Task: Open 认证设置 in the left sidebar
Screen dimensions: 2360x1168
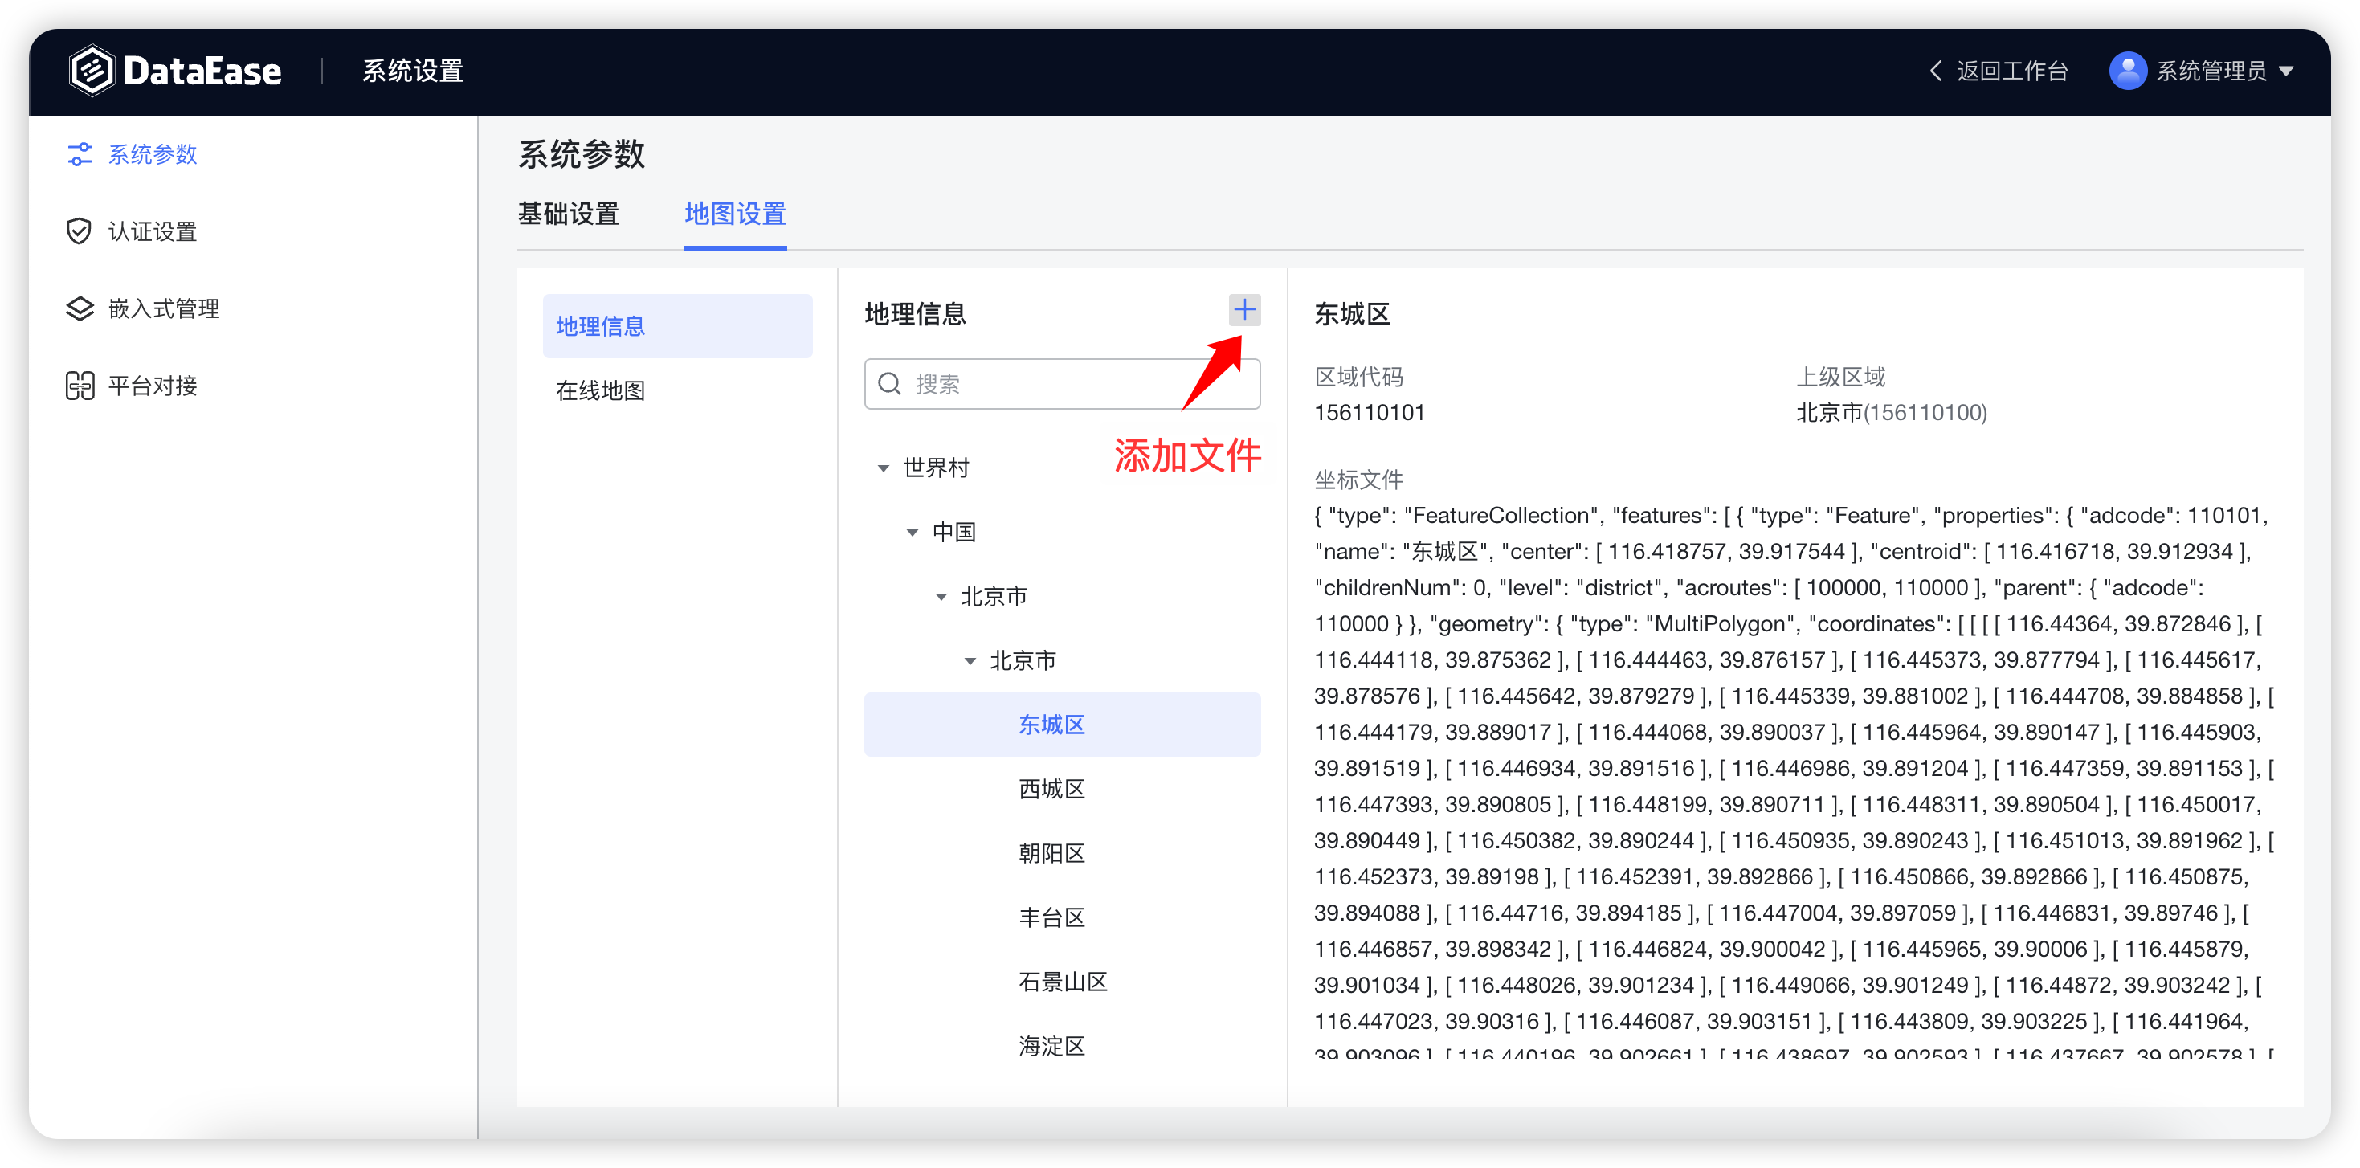Action: pyautogui.click(x=153, y=231)
